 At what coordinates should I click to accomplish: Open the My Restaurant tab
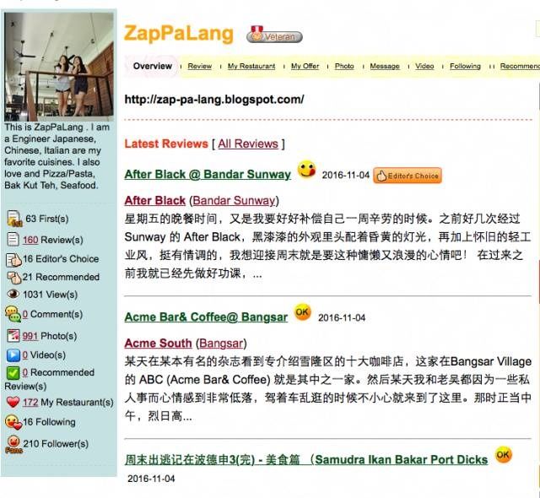point(251,66)
